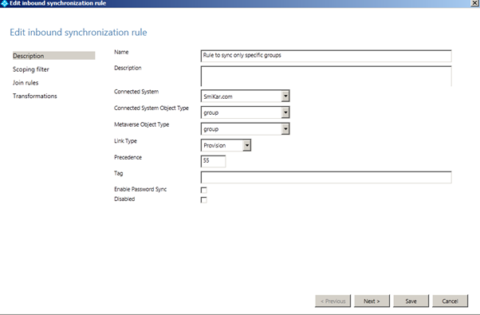
Task: Select the Description page in left navigation
Action: coord(53,56)
